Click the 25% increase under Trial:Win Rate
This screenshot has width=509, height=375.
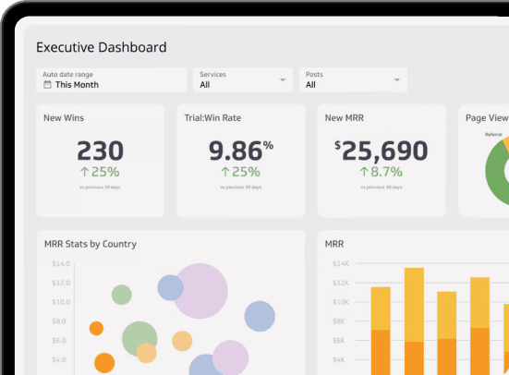pyautogui.click(x=240, y=172)
